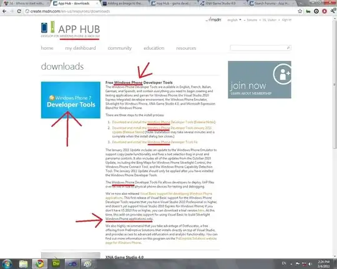
Task: Click the volume icon in system tray
Action: (310, 264)
